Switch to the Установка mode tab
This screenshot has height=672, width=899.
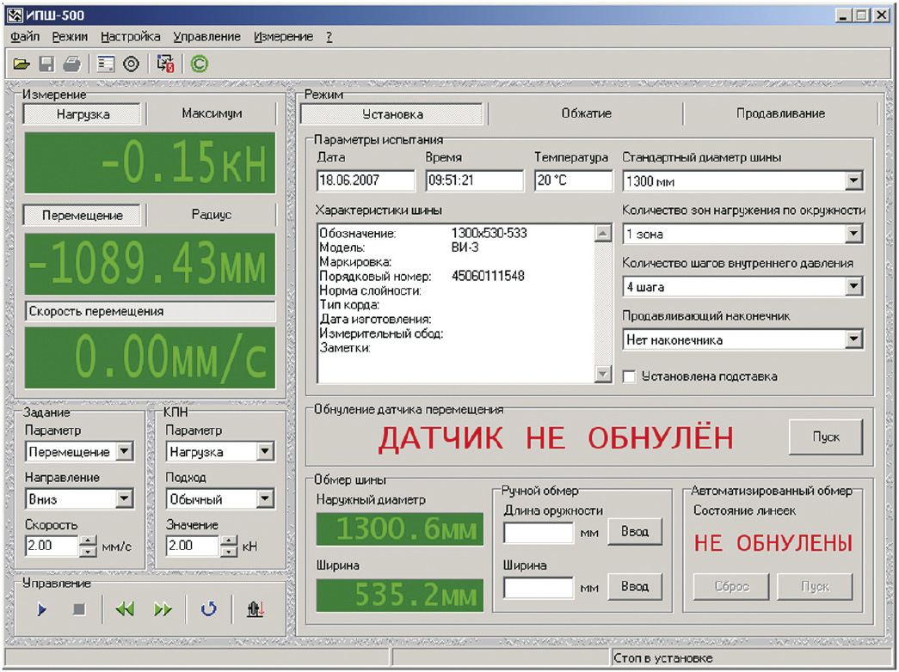392,114
